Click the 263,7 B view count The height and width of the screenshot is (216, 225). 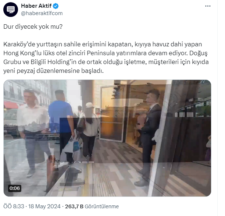tap(74, 206)
